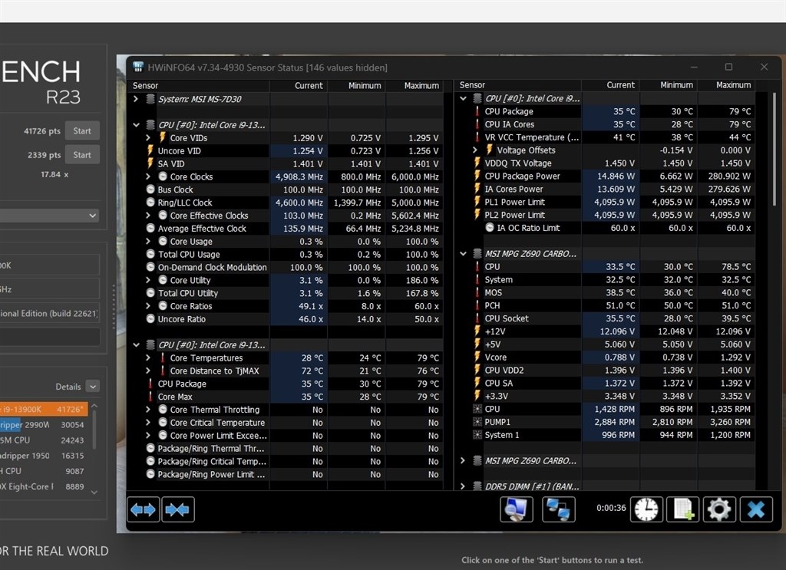Click the expand-layout arrows icon in HWiNFO toolbar
Viewport: 786px width, 570px height.
coord(144,509)
